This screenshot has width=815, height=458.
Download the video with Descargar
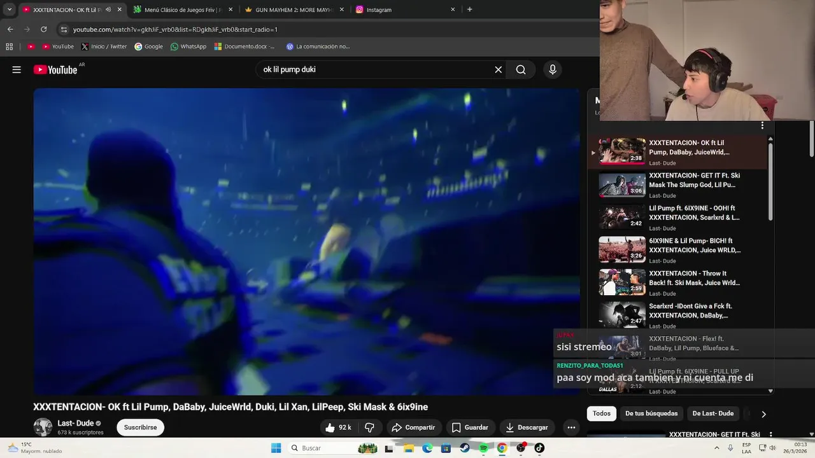pyautogui.click(x=527, y=427)
